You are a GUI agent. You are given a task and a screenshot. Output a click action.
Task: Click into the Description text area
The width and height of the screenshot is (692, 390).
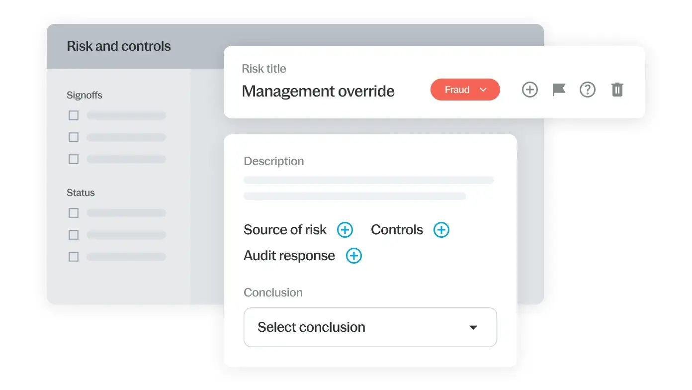tap(368, 188)
